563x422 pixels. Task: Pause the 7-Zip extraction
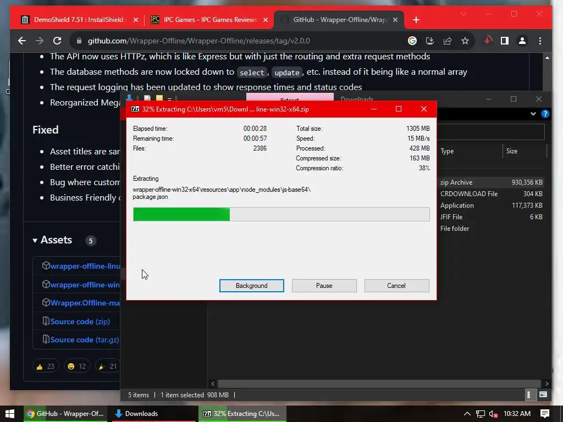point(324,286)
